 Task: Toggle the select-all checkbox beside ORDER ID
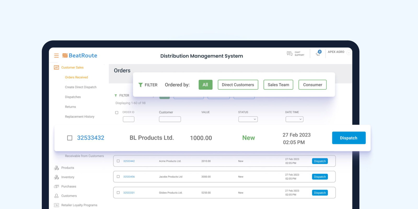(x=117, y=113)
